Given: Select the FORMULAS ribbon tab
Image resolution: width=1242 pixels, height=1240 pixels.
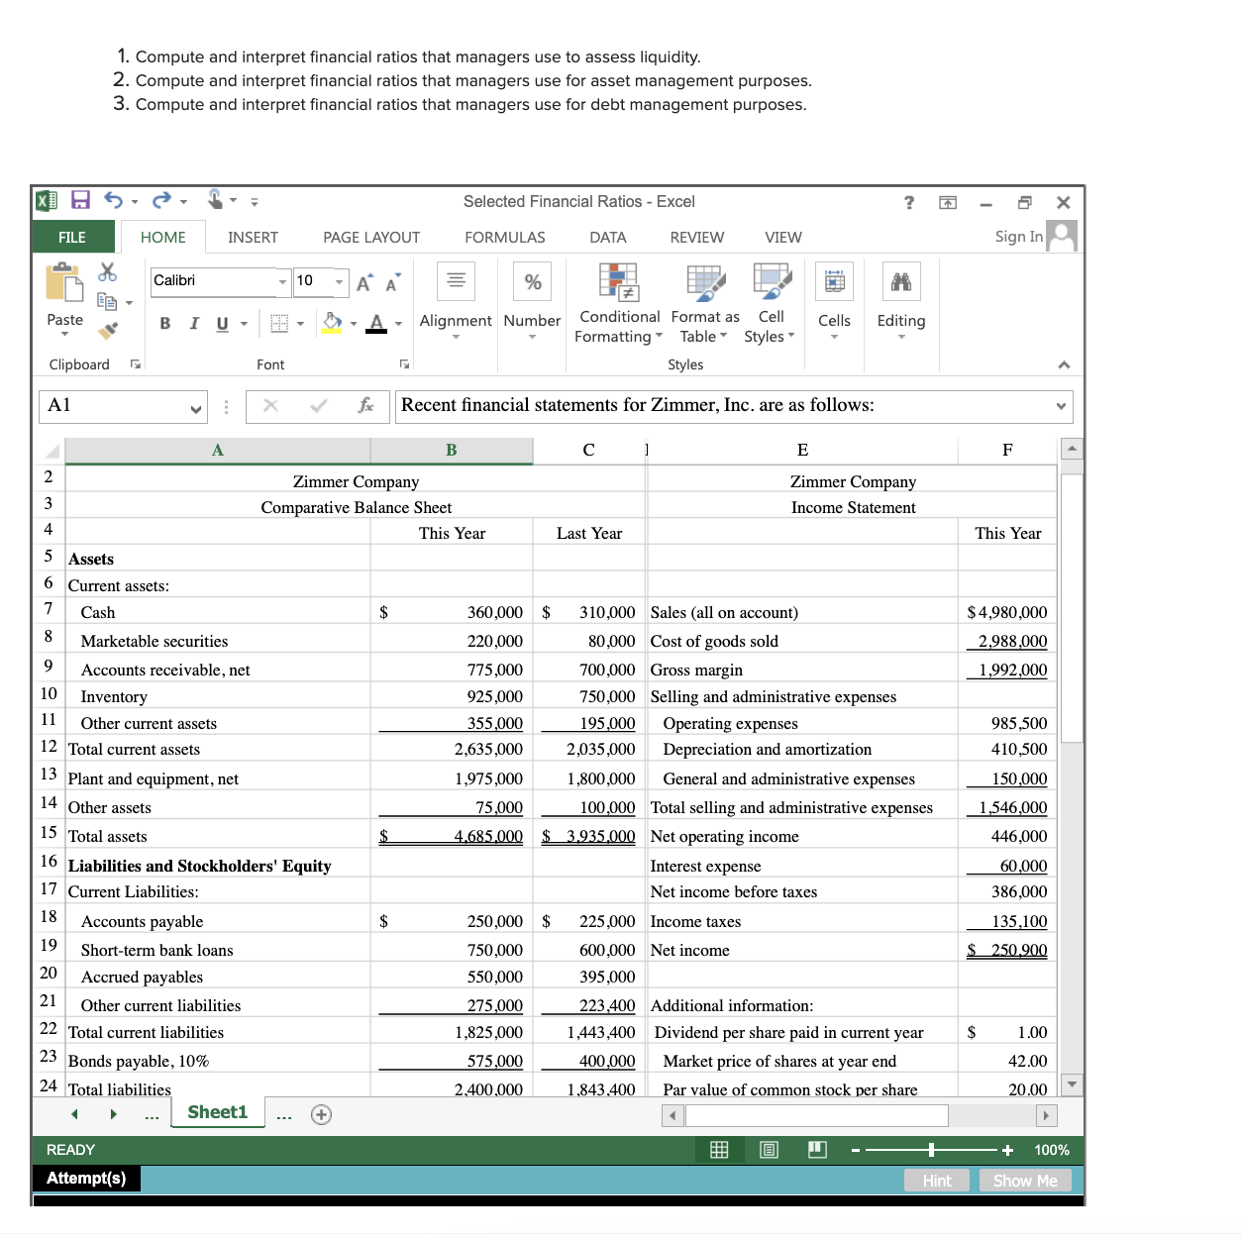Looking at the screenshot, I should [505, 237].
